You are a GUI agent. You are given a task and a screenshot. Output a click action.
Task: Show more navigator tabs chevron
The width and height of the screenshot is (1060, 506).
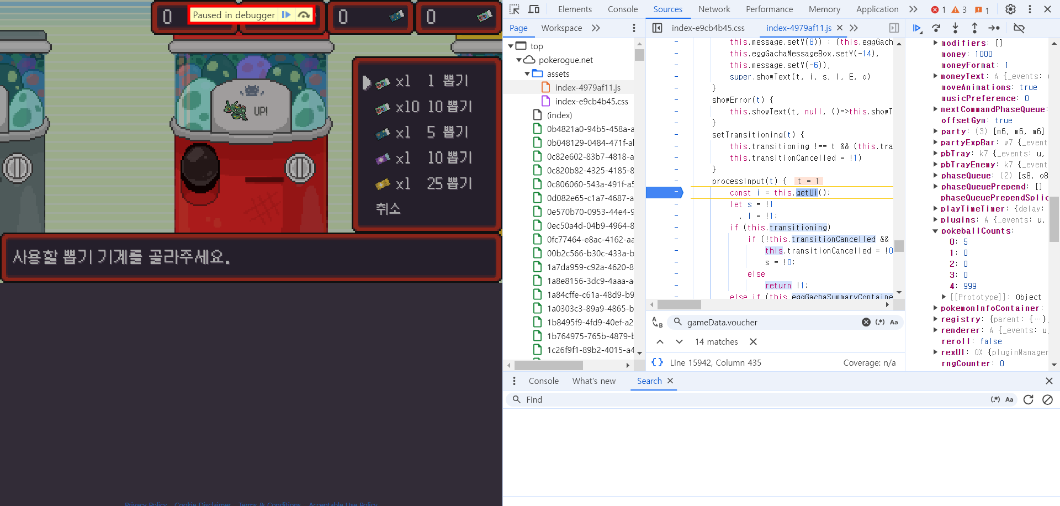point(596,28)
